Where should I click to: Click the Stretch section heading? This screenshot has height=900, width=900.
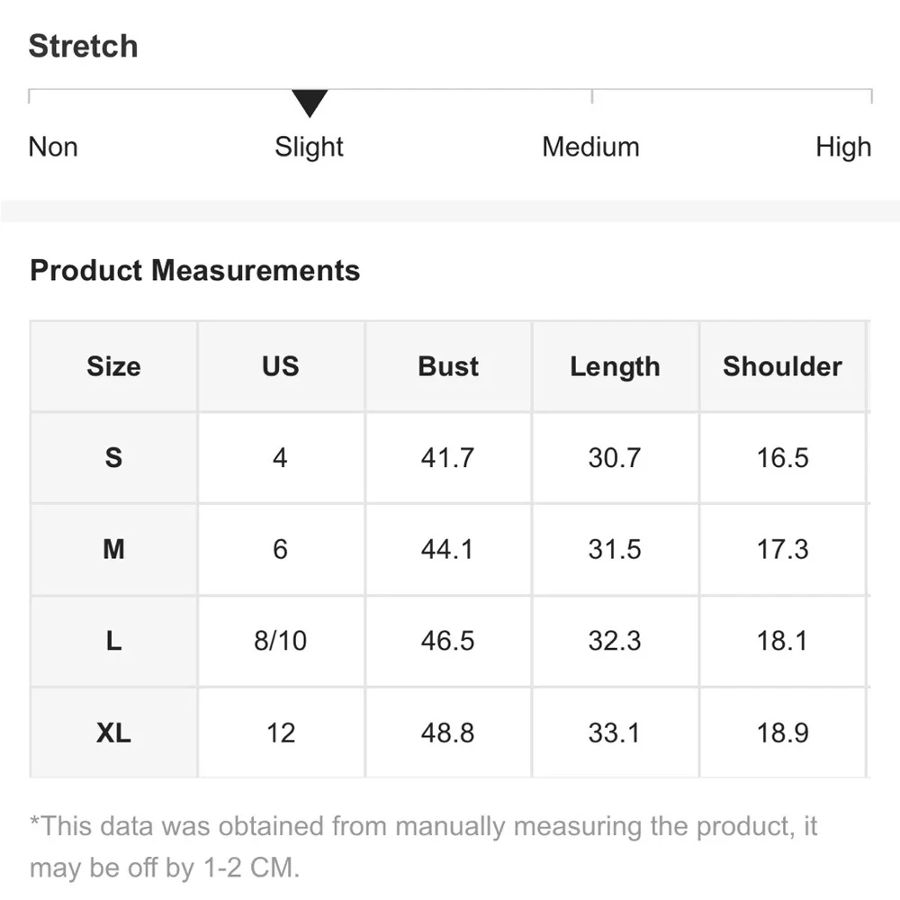[x=83, y=46]
